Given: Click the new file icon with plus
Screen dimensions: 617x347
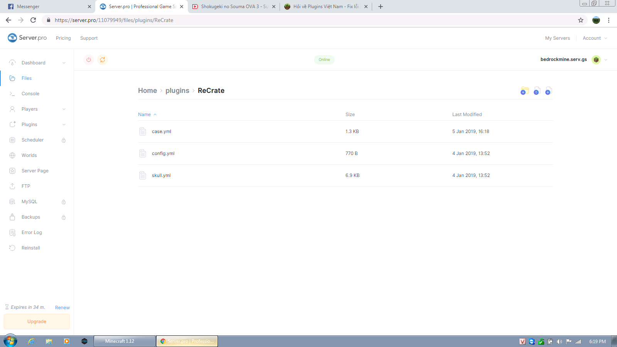Looking at the screenshot, I should 548,91.
